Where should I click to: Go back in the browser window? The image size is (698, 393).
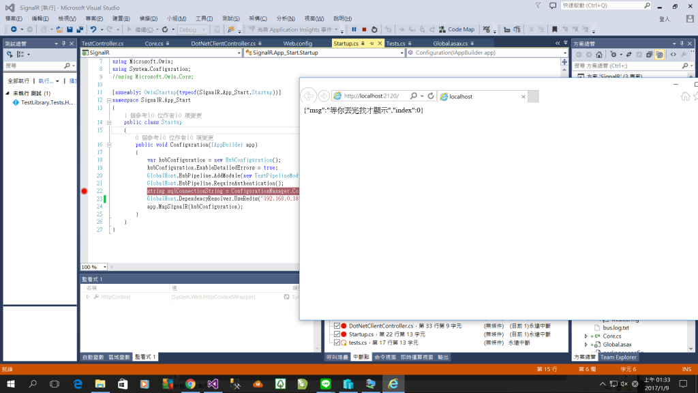click(x=308, y=96)
